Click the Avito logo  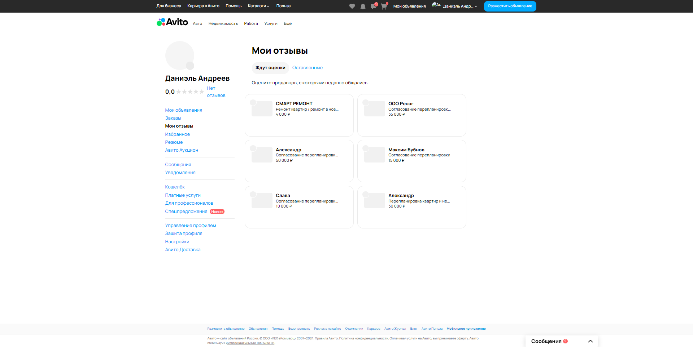point(172,22)
